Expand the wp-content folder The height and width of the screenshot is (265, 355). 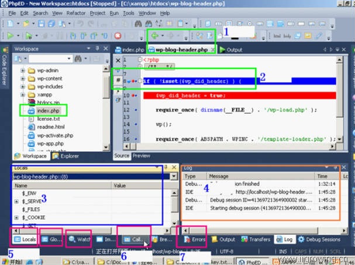[23, 79]
